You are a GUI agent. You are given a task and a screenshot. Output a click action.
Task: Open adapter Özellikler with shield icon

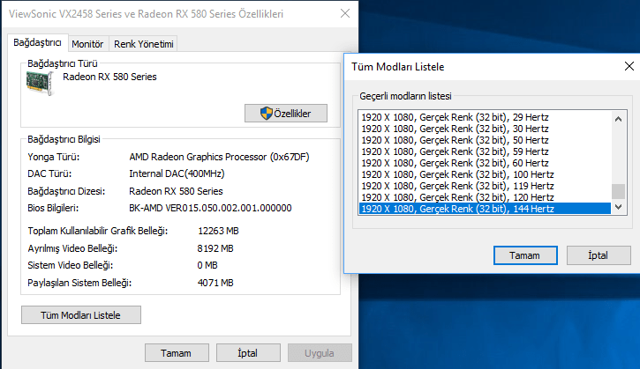click(286, 114)
